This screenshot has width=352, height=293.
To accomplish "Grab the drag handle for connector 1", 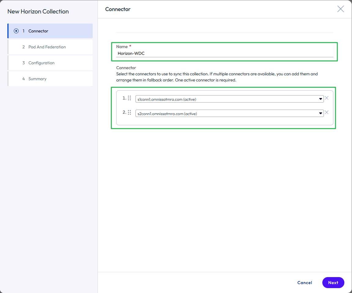I will point(129,98).
